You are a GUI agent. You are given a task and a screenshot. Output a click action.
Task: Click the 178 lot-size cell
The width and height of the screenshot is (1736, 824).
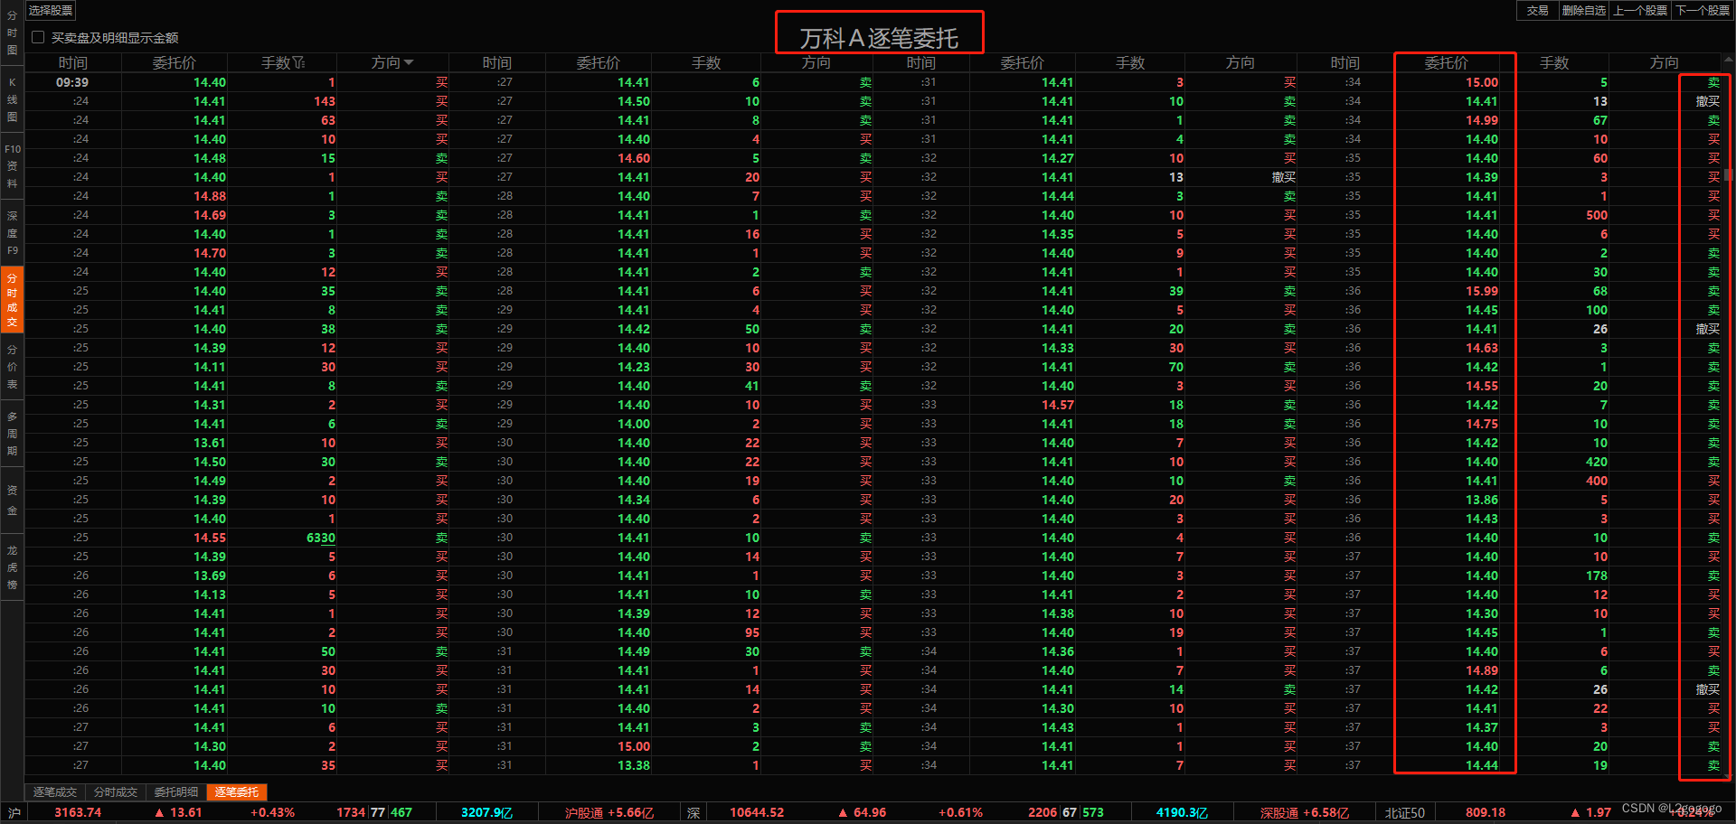(x=1597, y=576)
